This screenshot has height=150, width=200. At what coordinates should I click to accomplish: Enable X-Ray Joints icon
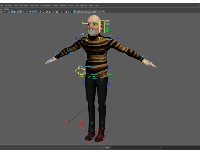point(52,12)
